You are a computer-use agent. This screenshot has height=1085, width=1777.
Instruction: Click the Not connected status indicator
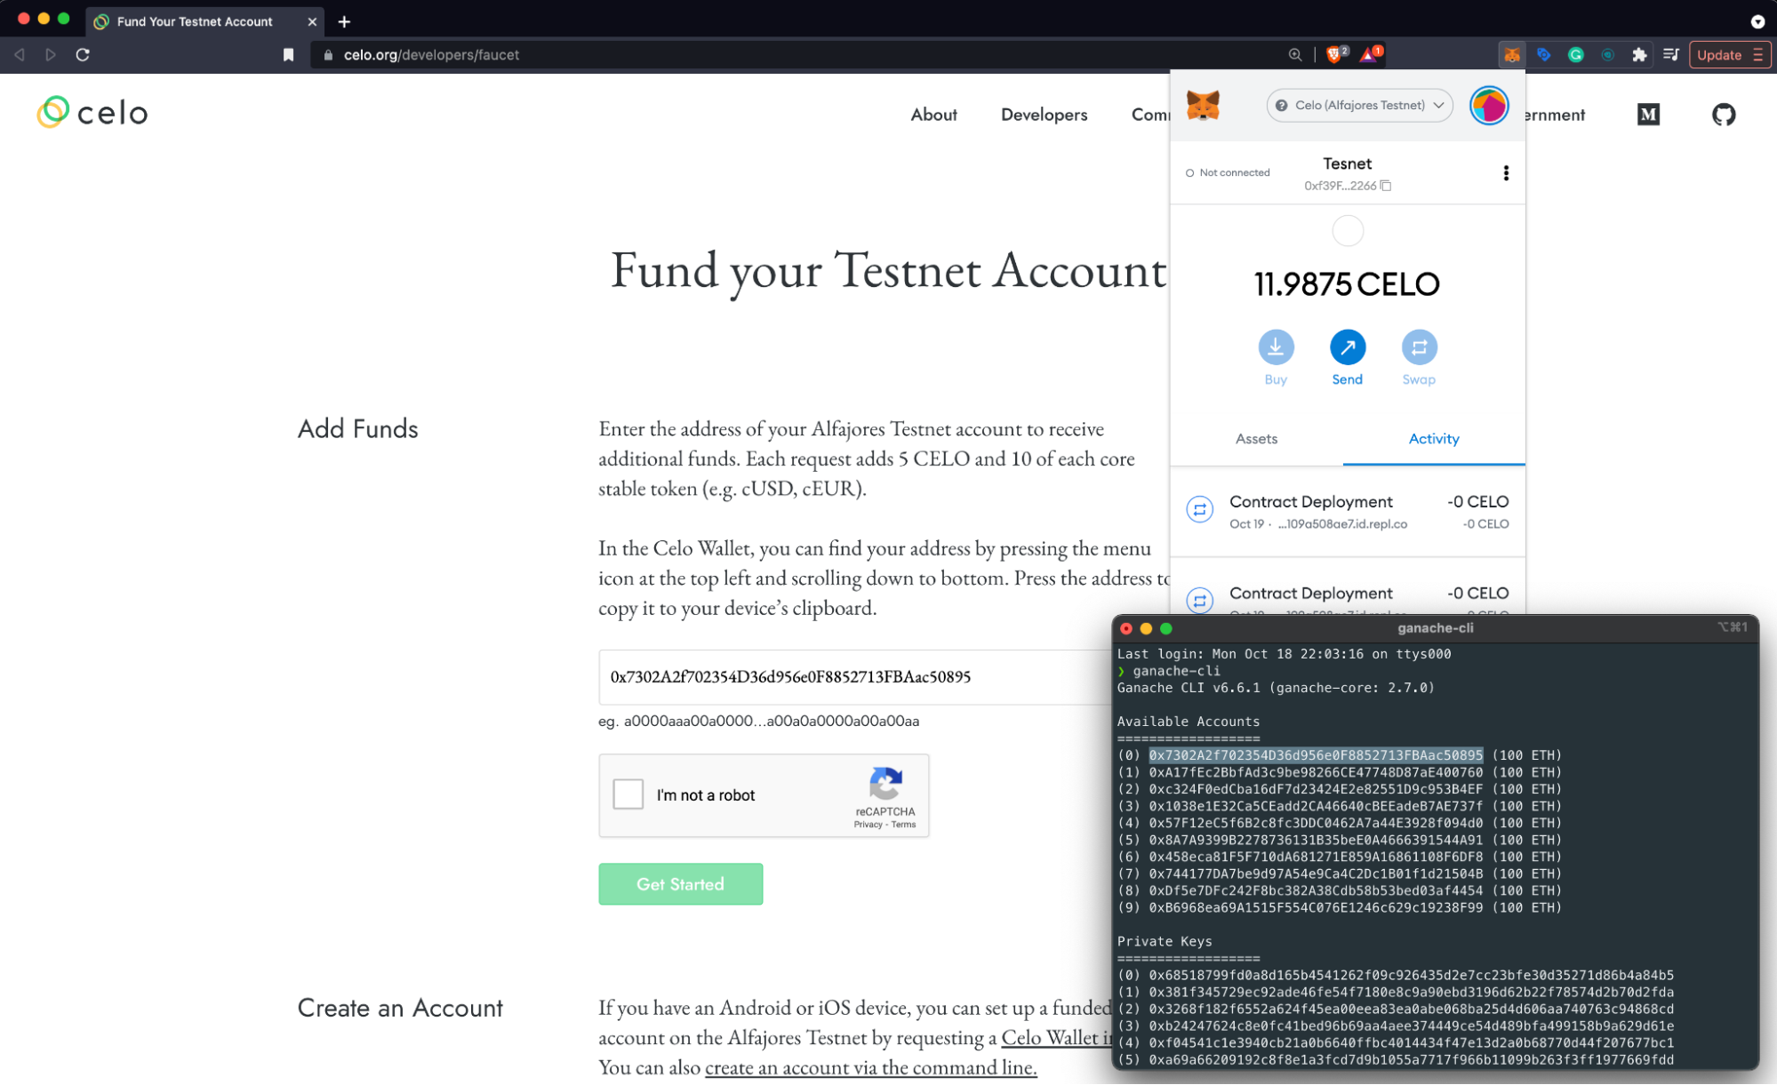(x=1228, y=172)
